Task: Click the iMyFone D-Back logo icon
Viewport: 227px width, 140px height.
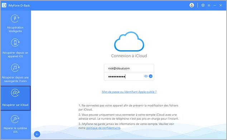Action: 4,5
